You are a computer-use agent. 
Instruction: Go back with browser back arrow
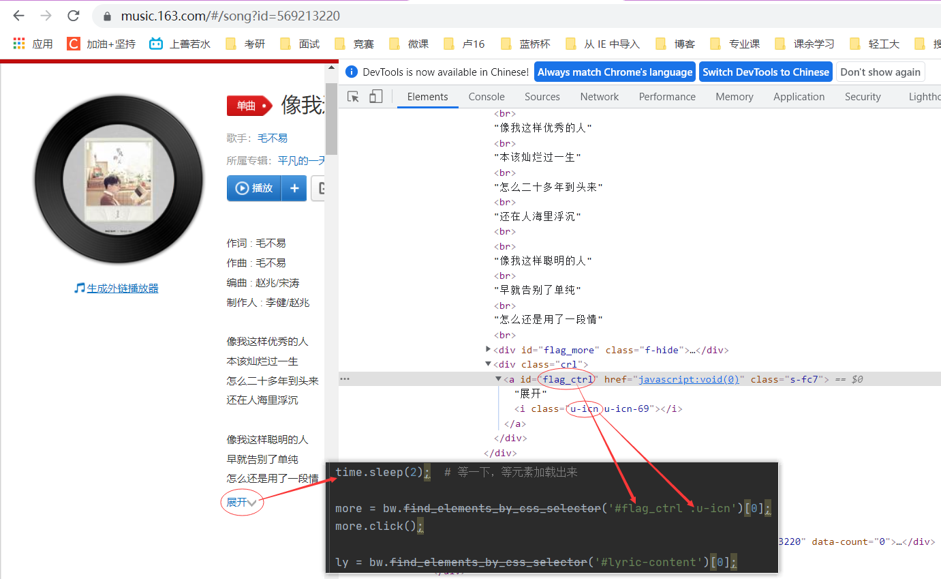point(18,16)
